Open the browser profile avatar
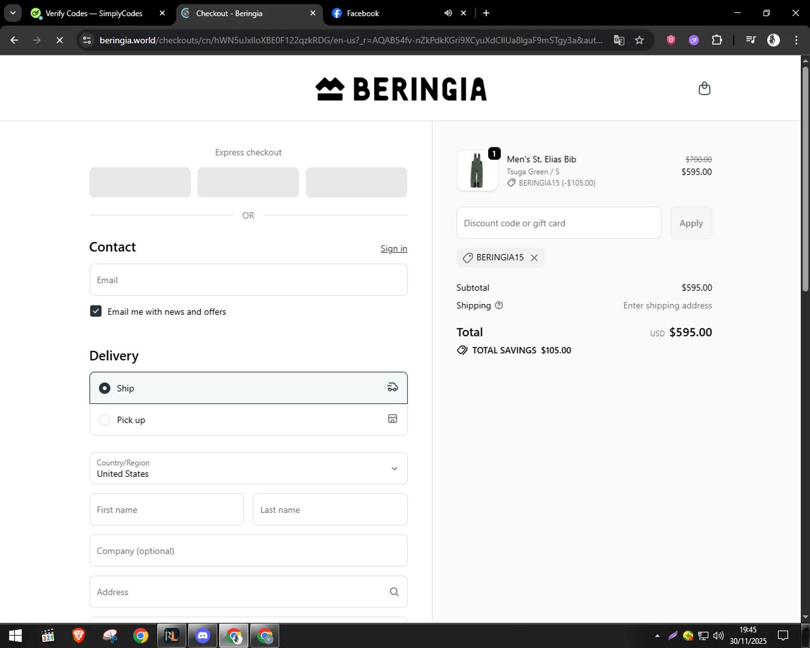 click(x=773, y=40)
